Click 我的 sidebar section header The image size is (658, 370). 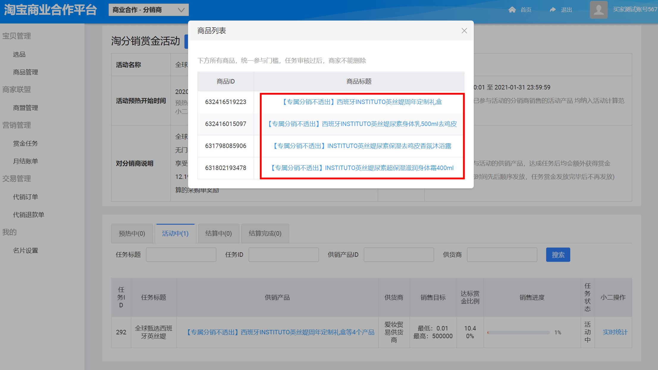click(x=10, y=232)
